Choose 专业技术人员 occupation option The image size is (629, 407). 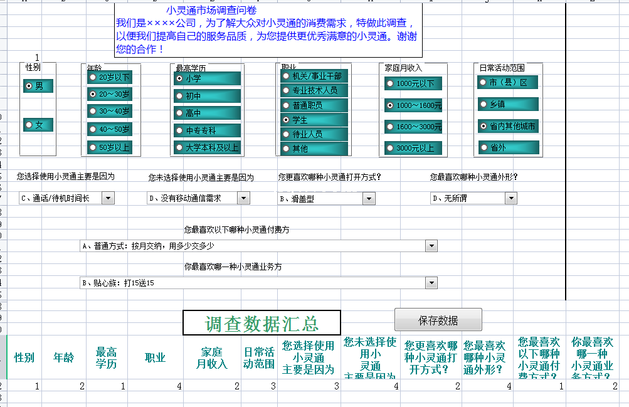click(286, 90)
